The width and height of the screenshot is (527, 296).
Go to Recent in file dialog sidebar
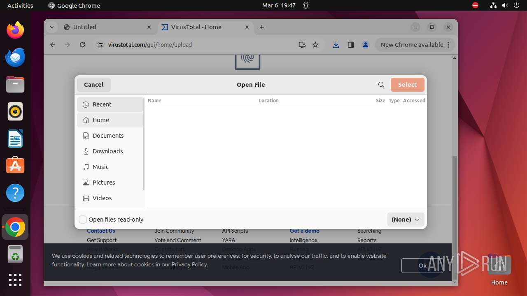(110, 104)
